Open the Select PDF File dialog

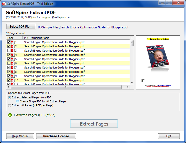pyautogui.click(x=21, y=27)
